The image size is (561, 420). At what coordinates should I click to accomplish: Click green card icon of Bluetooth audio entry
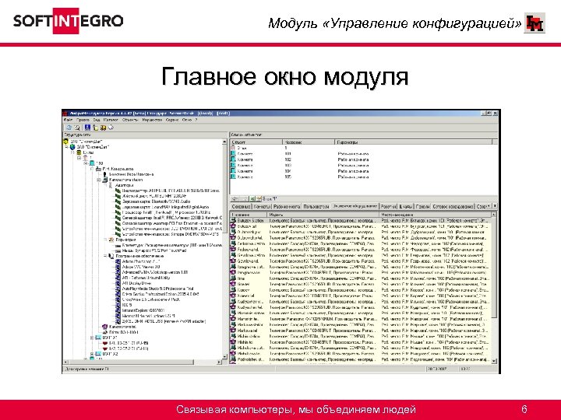tap(118, 201)
